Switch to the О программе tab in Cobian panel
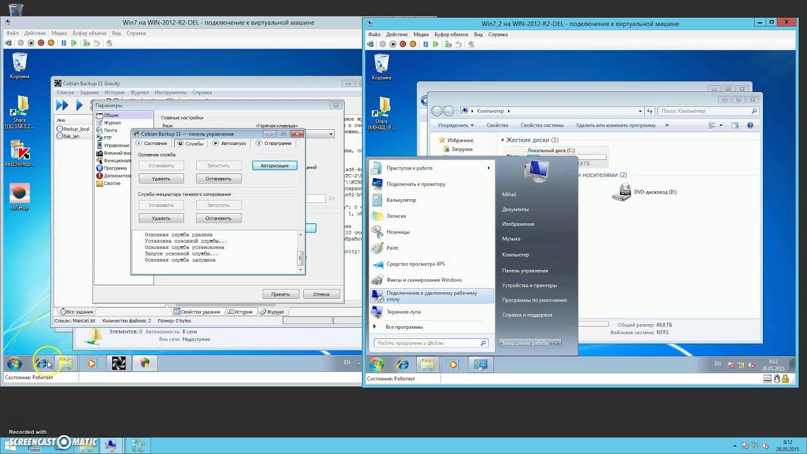Image resolution: width=807 pixels, height=454 pixels. pos(274,143)
